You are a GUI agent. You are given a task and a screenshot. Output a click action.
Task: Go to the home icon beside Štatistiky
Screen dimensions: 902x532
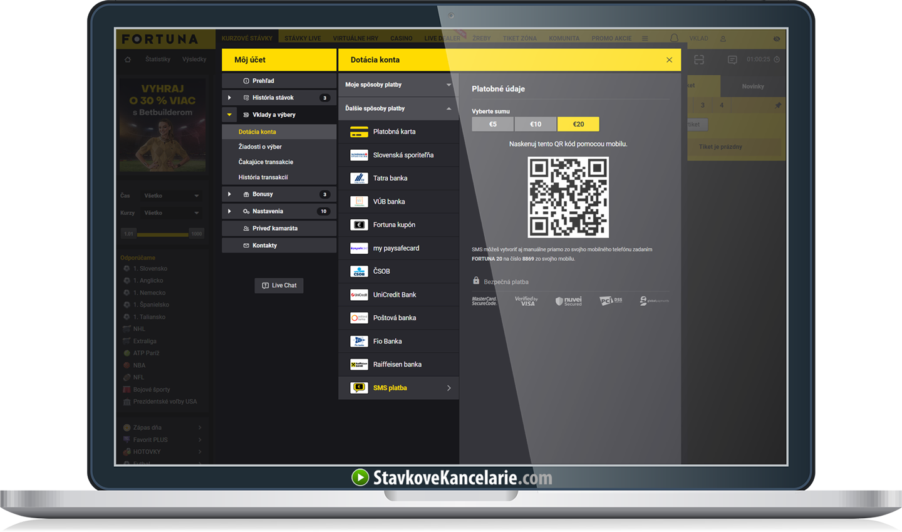point(128,60)
